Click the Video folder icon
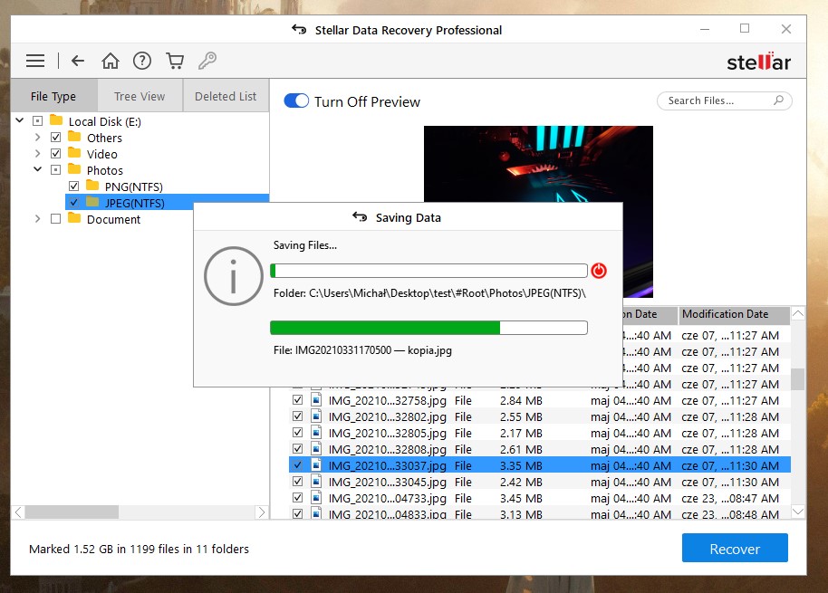The width and height of the screenshot is (828, 593). coord(74,154)
